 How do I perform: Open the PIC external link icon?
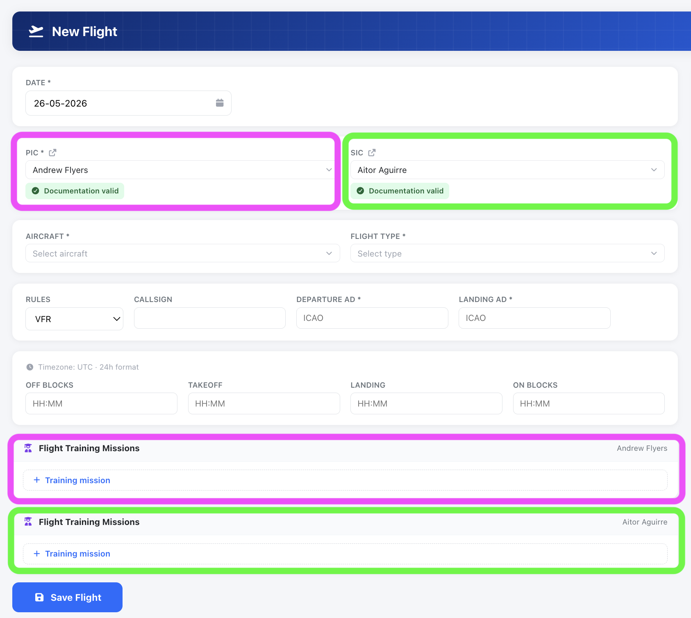point(52,152)
